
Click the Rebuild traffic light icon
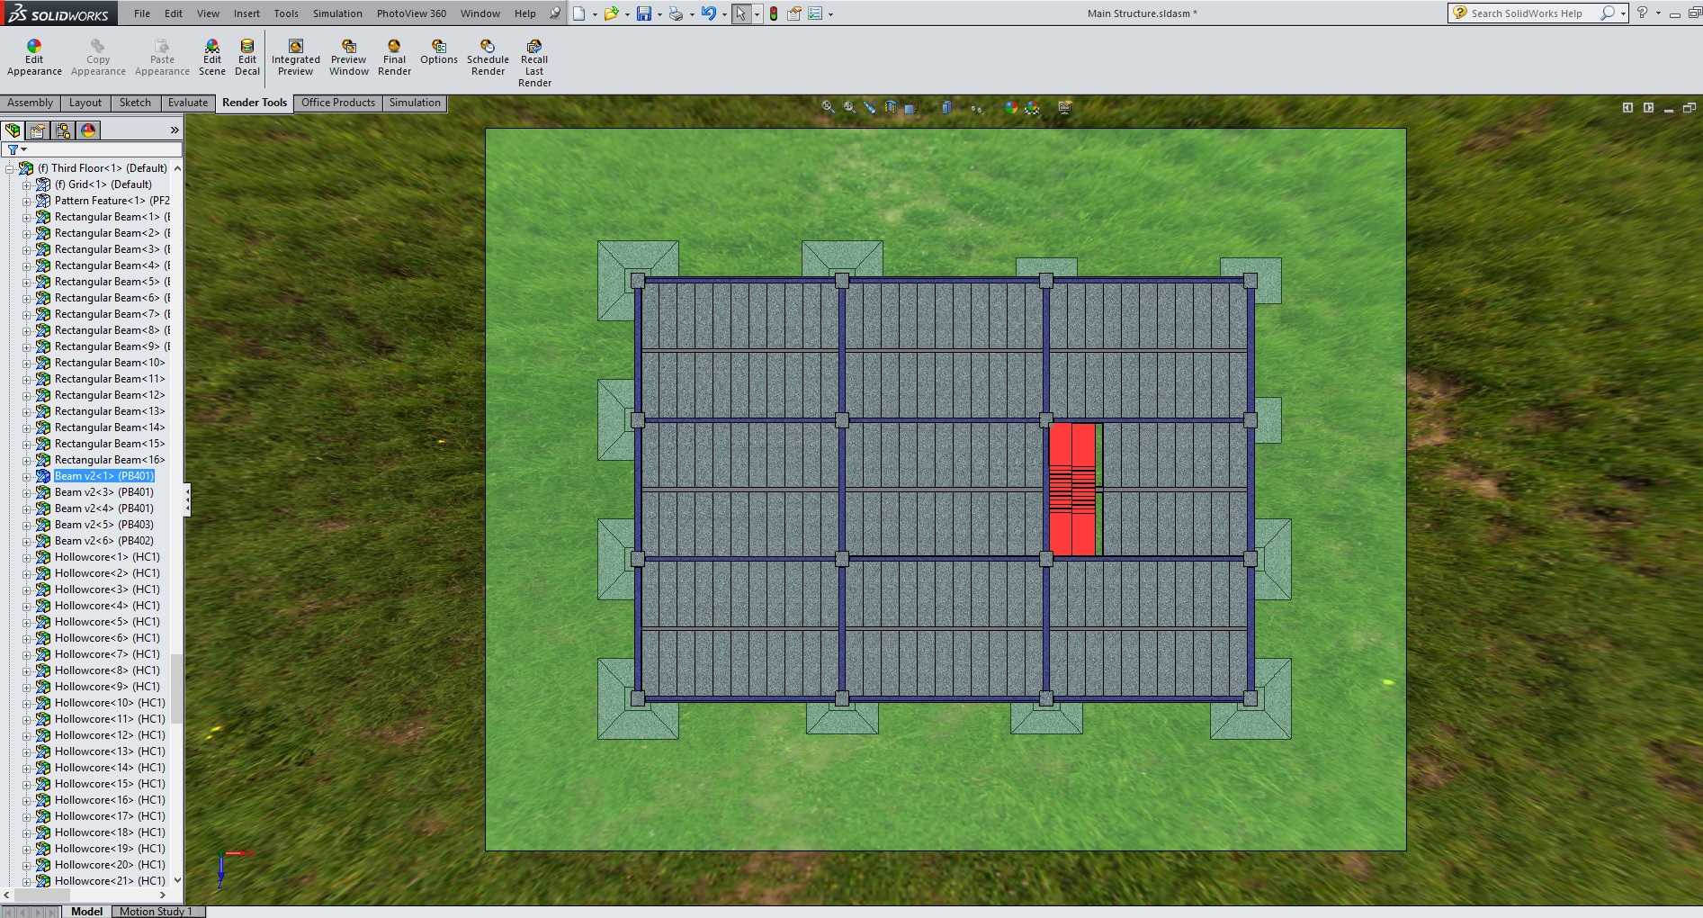click(x=774, y=13)
